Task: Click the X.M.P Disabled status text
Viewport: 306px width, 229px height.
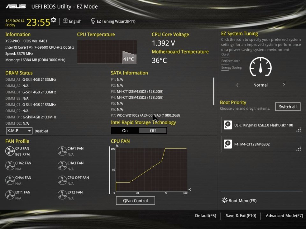Action: (41, 131)
